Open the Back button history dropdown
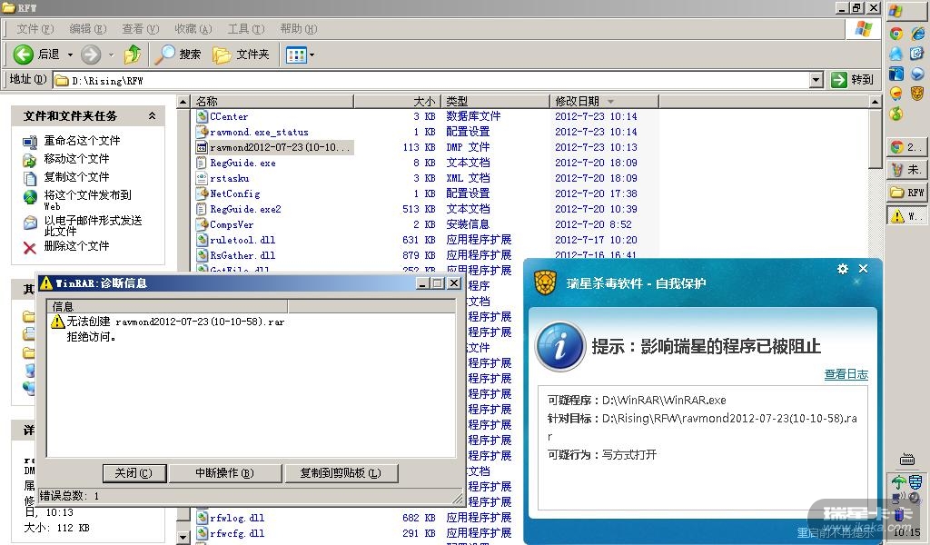Screen dimensions: 930x545 coord(69,55)
